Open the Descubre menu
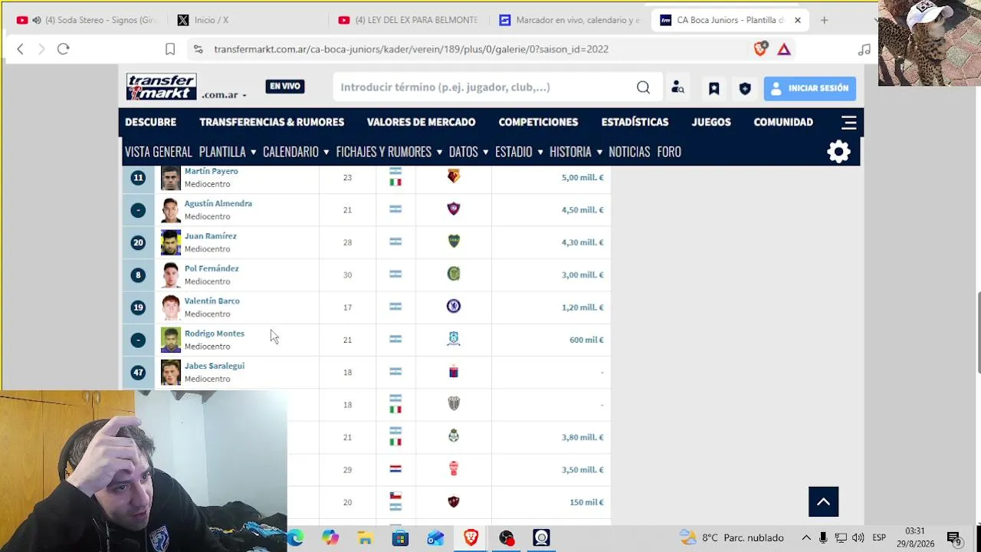 coord(150,122)
